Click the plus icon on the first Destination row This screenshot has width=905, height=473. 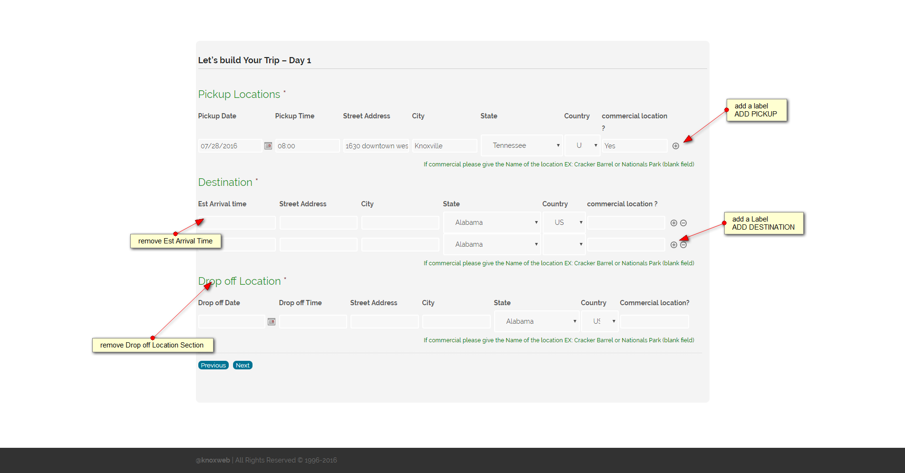(x=674, y=223)
